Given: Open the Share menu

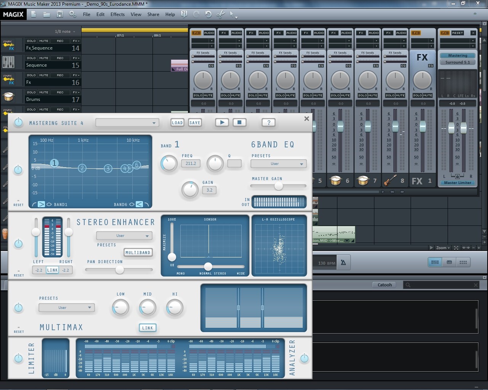Looking at the screenshot, I should coord(153,14).
